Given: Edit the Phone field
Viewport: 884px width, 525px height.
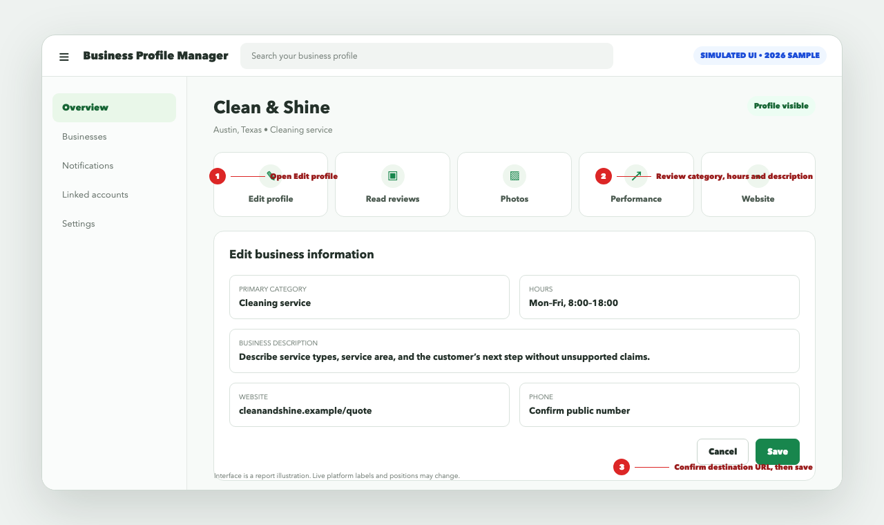Looking at the screenshot, I should pyautogui.click(x=660, y=405).
